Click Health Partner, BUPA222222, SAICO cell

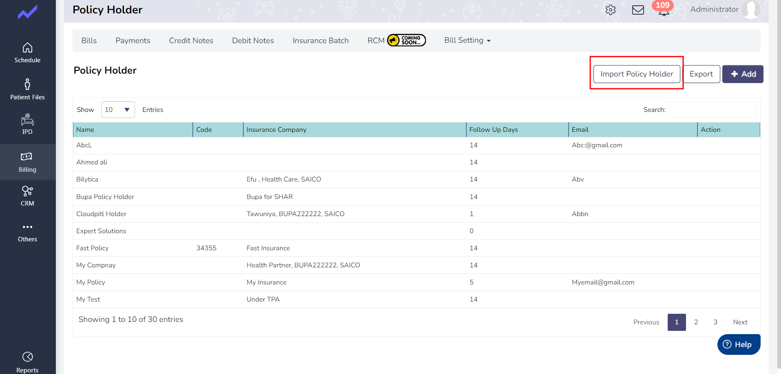pos(303,265)
